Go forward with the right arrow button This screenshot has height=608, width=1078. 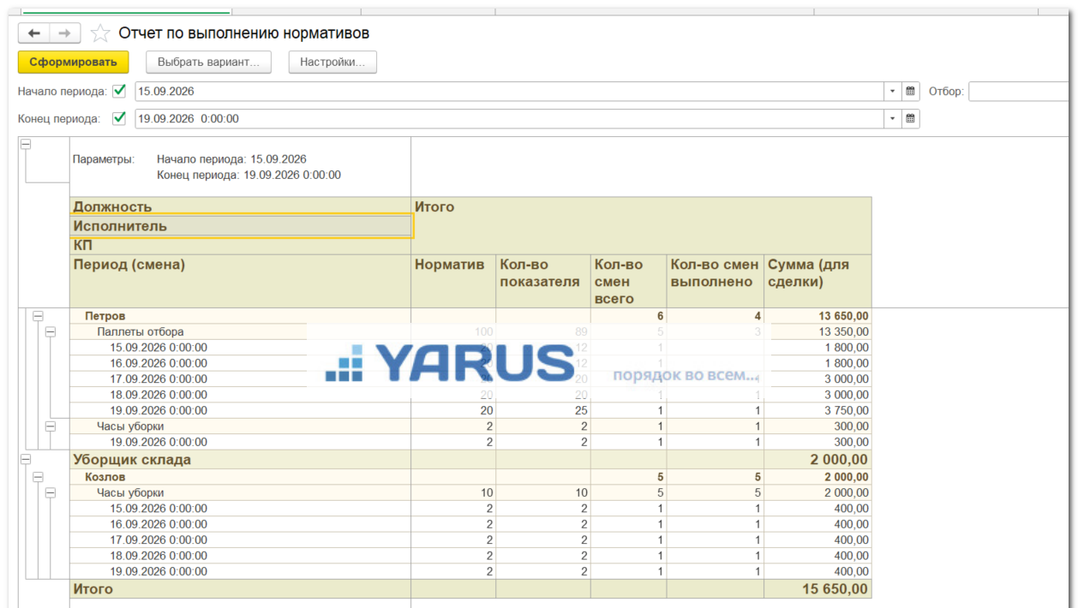pyautogui.click(x=65, y=33)
